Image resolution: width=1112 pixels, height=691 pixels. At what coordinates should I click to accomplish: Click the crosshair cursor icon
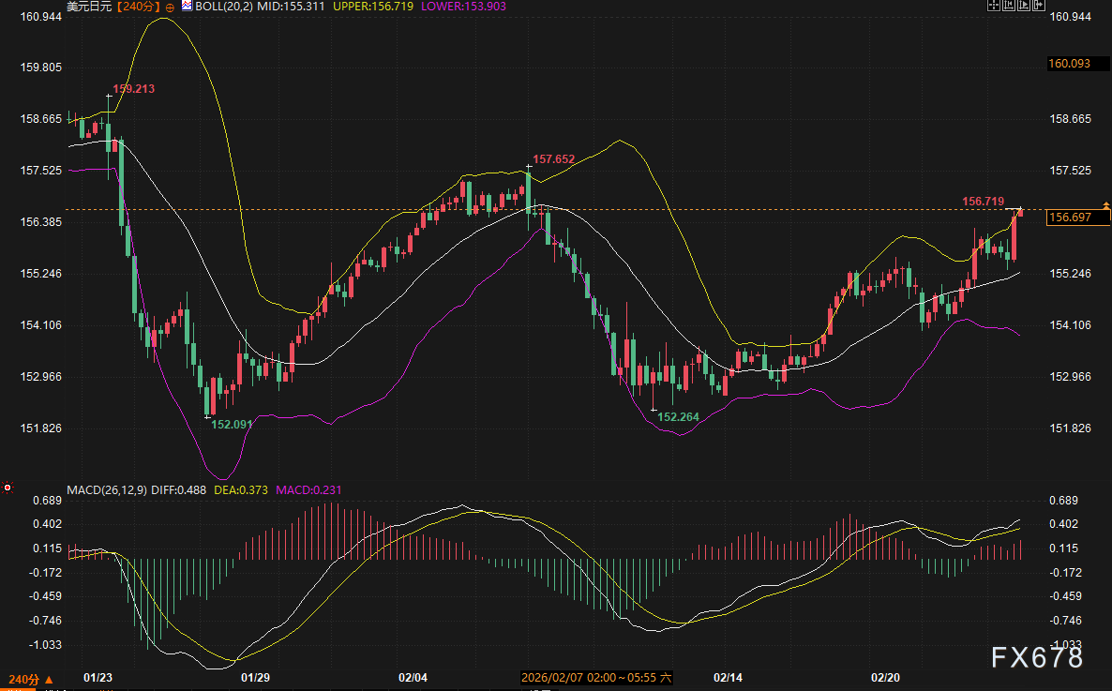click(994, 5)
